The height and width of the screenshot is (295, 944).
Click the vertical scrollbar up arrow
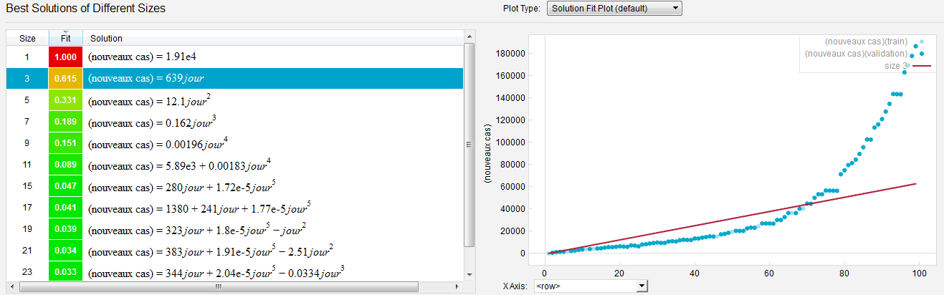point(469,36)
